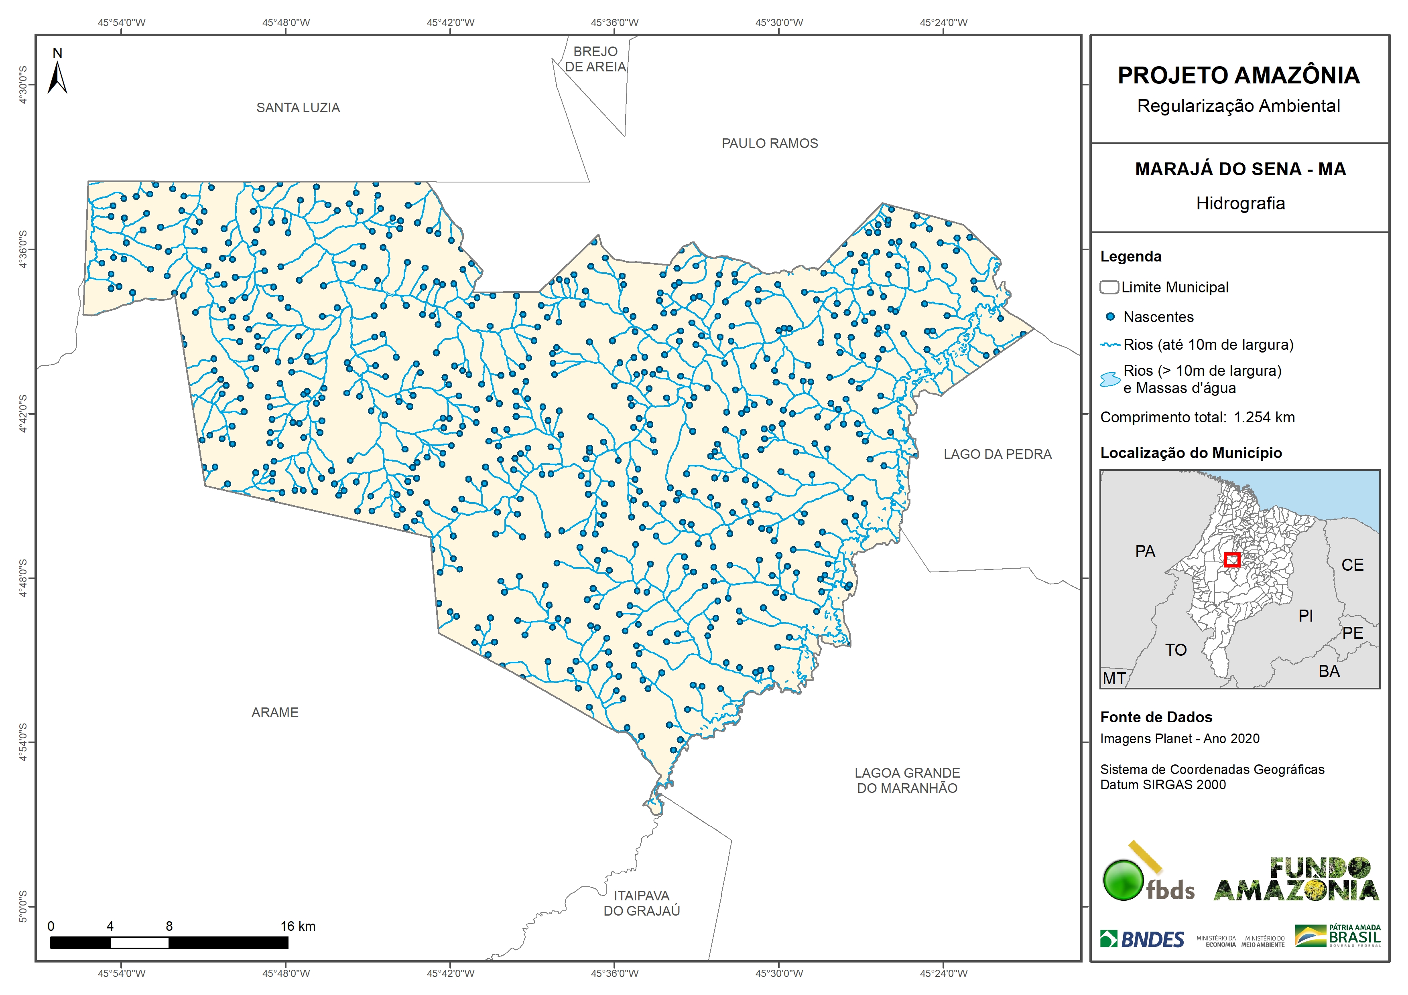Click the ITAIPAVA DO GRAJAÚ label
Image resolution: width=1408 pixels, height=995 pixels.
click(x=642, y=903)
